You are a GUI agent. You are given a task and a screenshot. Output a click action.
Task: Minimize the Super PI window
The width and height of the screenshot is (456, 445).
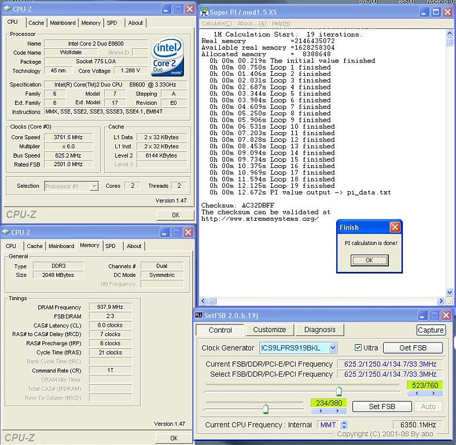click(424, 12)
